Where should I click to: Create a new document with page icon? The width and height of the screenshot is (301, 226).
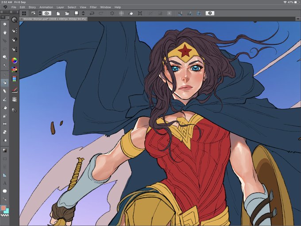(x=58, y=13)
